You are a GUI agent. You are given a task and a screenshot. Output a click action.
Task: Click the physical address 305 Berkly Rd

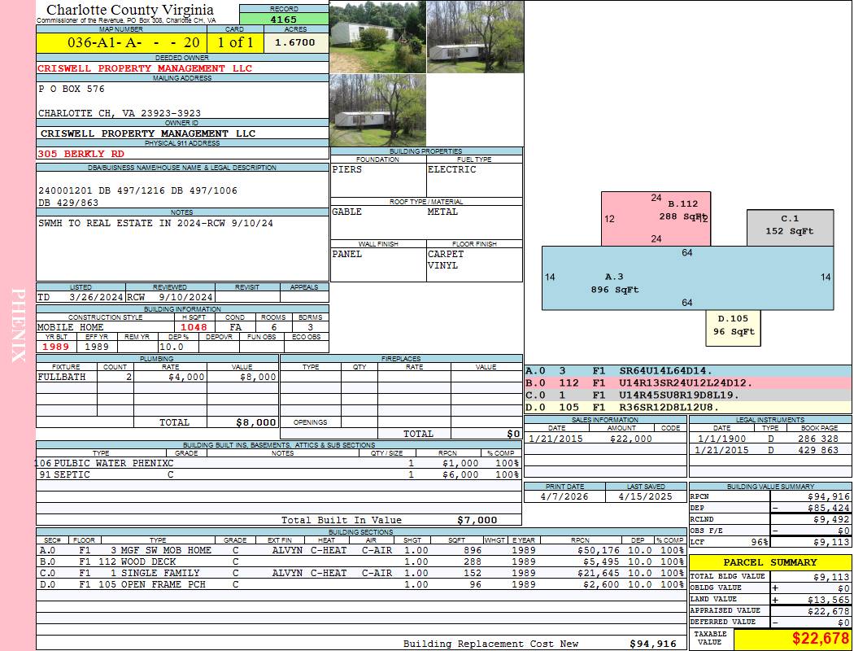tap(81, 153)
